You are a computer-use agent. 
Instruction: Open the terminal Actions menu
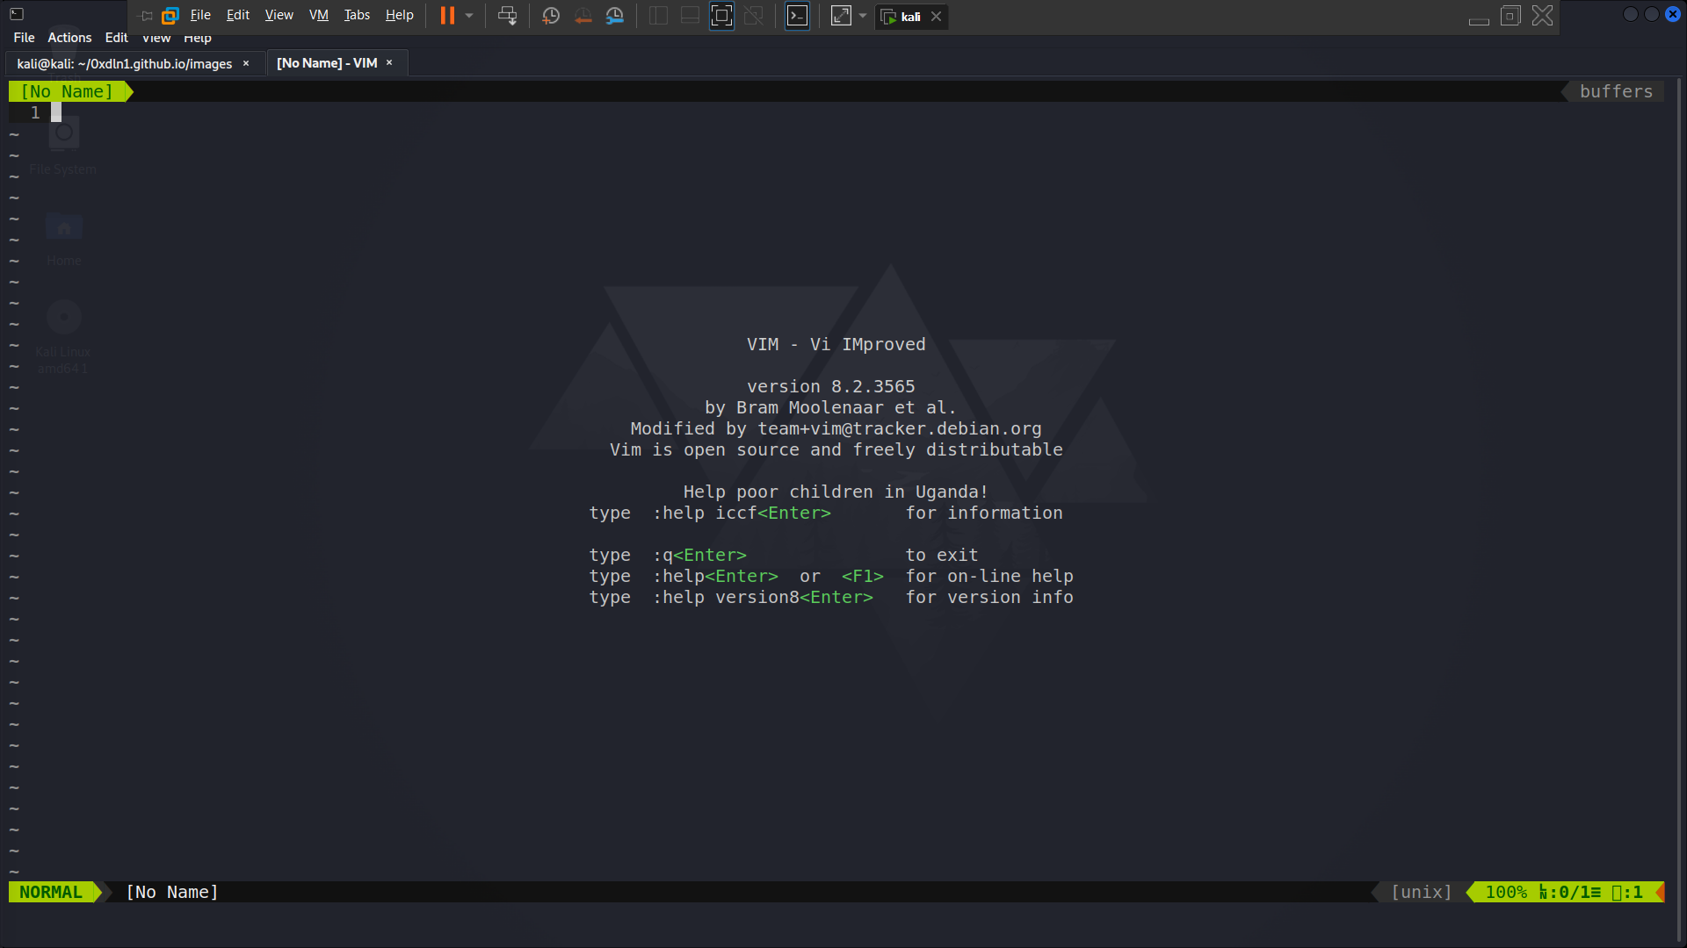click(x=69, y=38)
